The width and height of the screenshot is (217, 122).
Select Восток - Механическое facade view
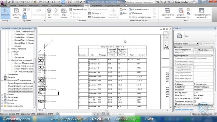pos(24,63)
